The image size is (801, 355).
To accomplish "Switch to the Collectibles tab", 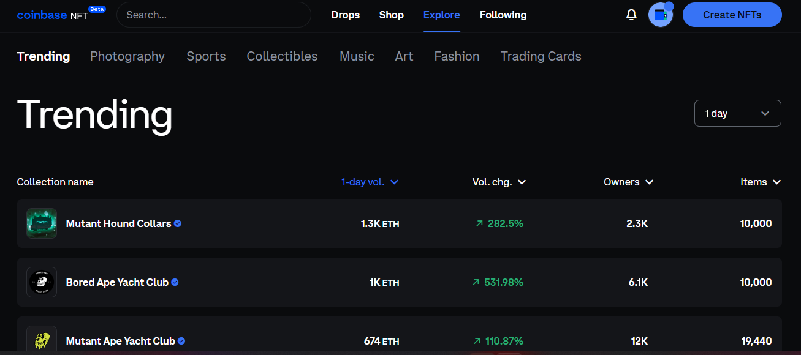I will [x=283, y=56].
